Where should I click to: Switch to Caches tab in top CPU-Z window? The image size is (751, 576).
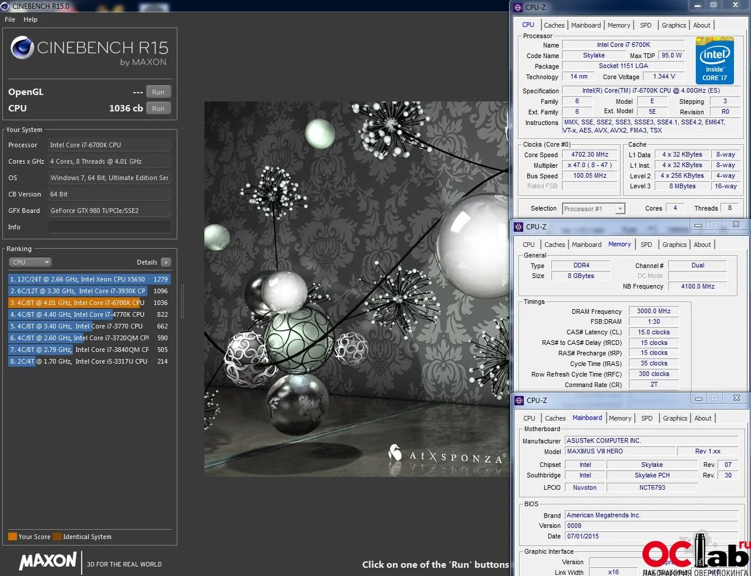554,25
